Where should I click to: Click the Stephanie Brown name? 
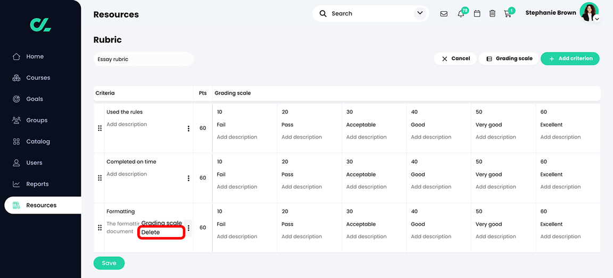click(x=550, y=13)
